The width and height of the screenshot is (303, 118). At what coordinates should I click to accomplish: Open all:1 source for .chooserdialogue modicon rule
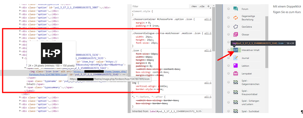208,33
